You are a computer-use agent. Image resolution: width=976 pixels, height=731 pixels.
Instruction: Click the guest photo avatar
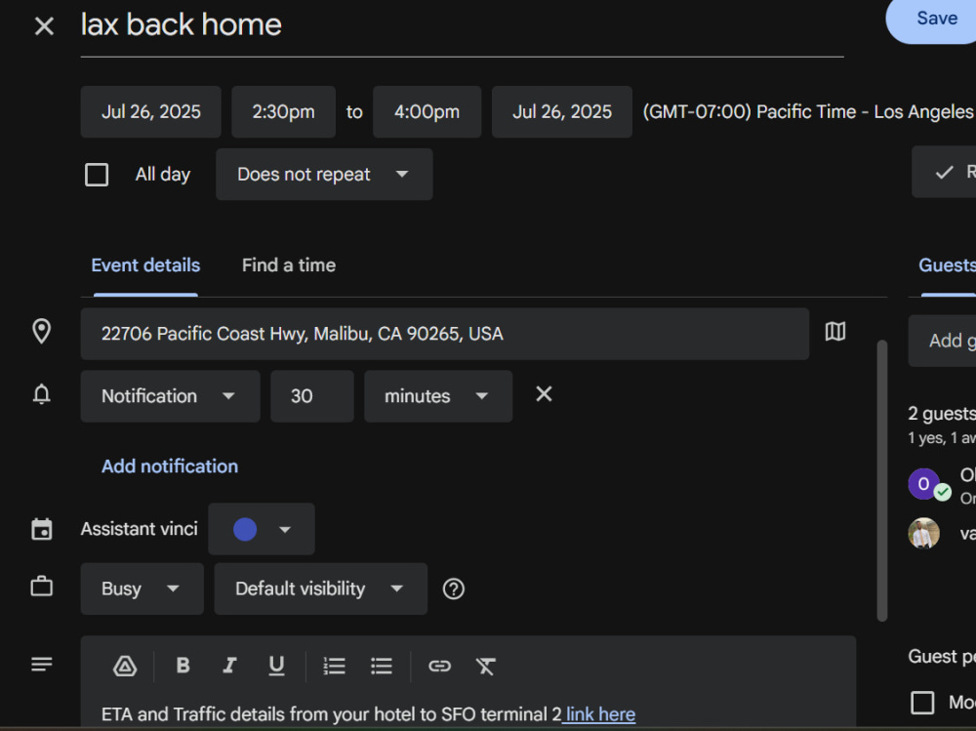(x=923, y=534)
